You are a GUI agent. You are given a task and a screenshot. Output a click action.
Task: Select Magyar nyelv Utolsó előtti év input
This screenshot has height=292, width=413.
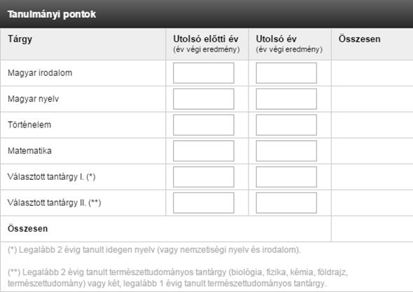pos(204,99)
